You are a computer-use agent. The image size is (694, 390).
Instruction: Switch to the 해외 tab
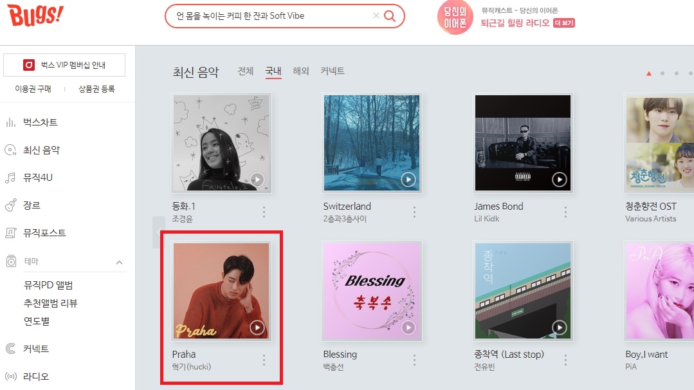(x=300, y=71)
